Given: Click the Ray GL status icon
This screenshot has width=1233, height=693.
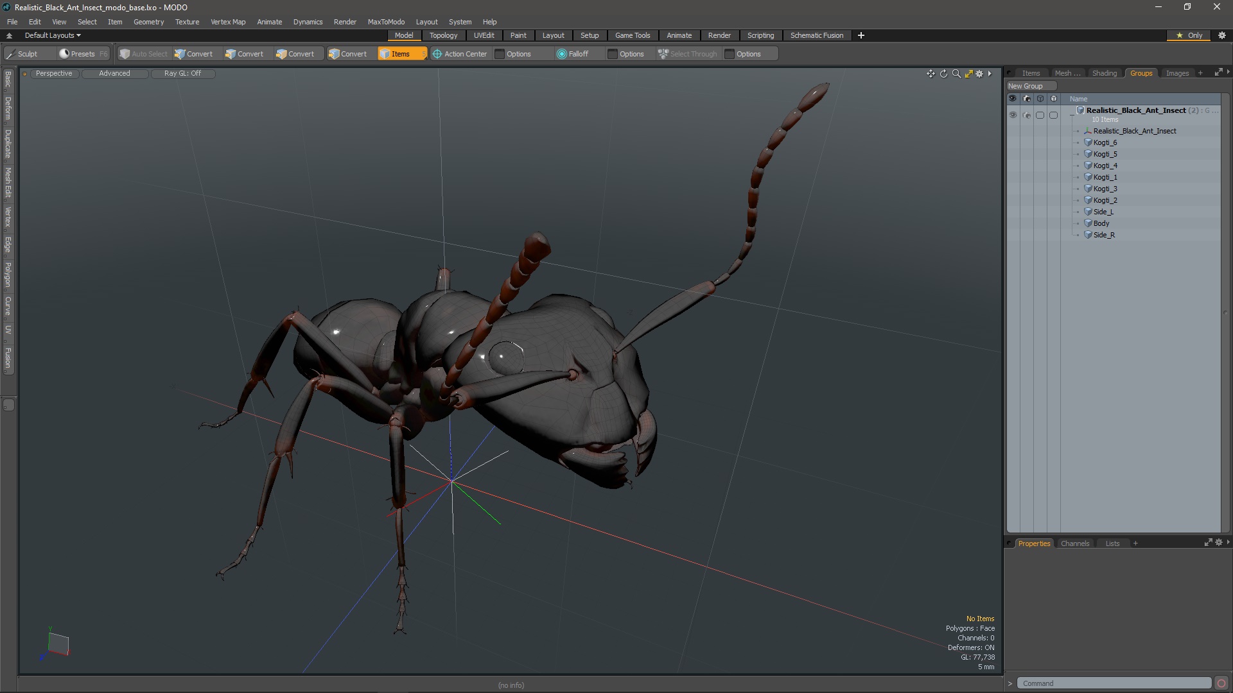Looking at the screenshot, I should [x=182, y=73].
